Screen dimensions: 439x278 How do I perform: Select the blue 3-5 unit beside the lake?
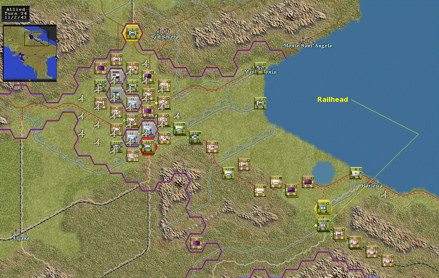click(x=308, y=182)
